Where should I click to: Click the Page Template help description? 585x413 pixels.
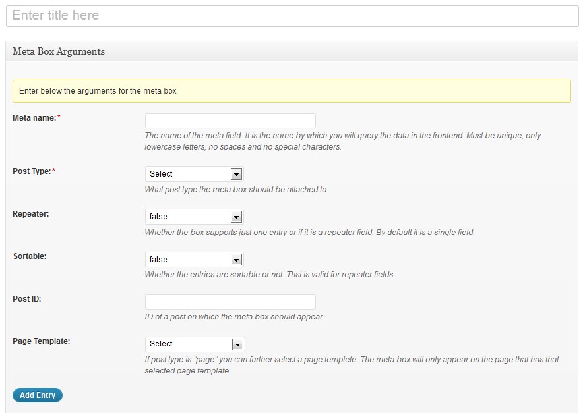[352, 365]
